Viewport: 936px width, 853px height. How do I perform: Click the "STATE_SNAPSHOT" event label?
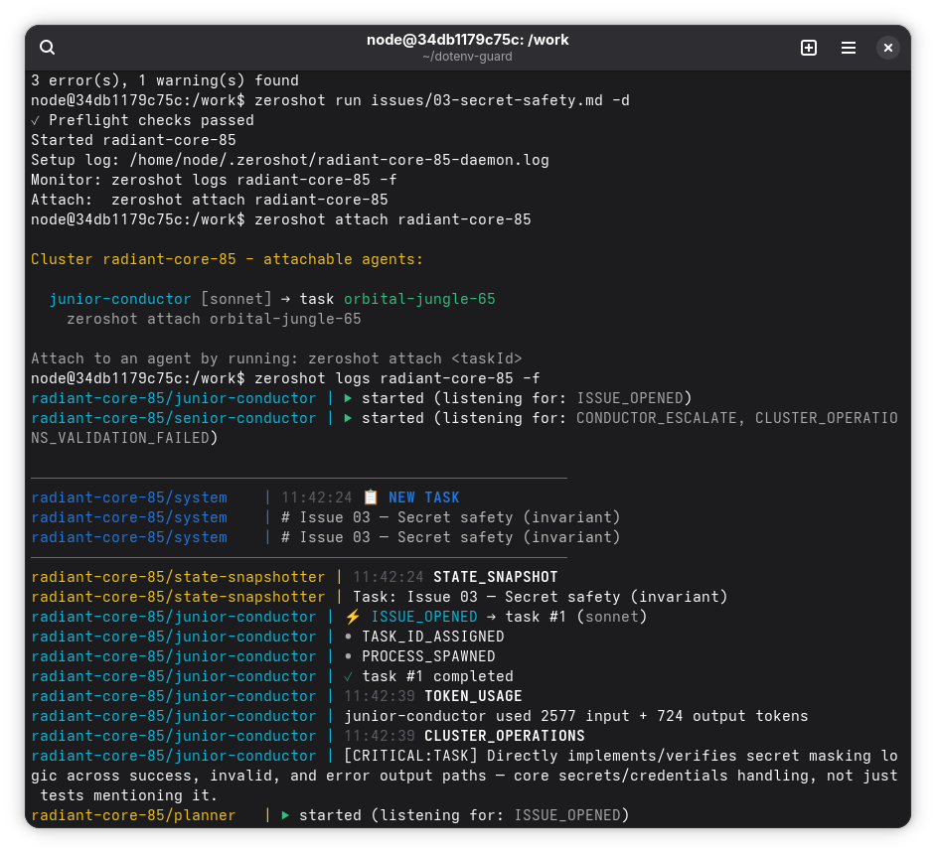pos(496,577)
